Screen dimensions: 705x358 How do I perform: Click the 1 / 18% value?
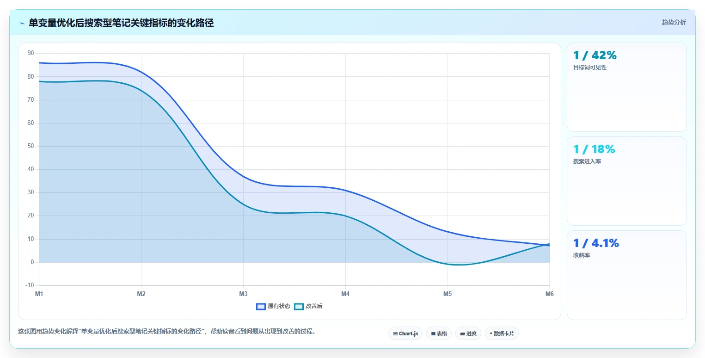tap(594, 149)
